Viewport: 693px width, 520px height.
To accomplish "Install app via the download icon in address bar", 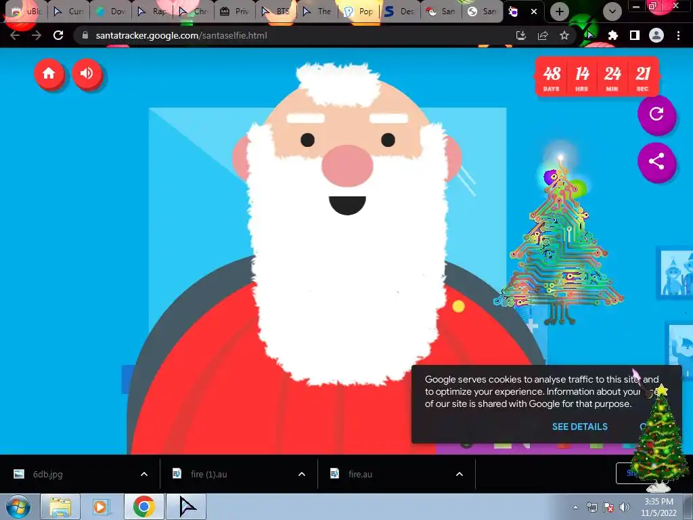I will [521, 35].
